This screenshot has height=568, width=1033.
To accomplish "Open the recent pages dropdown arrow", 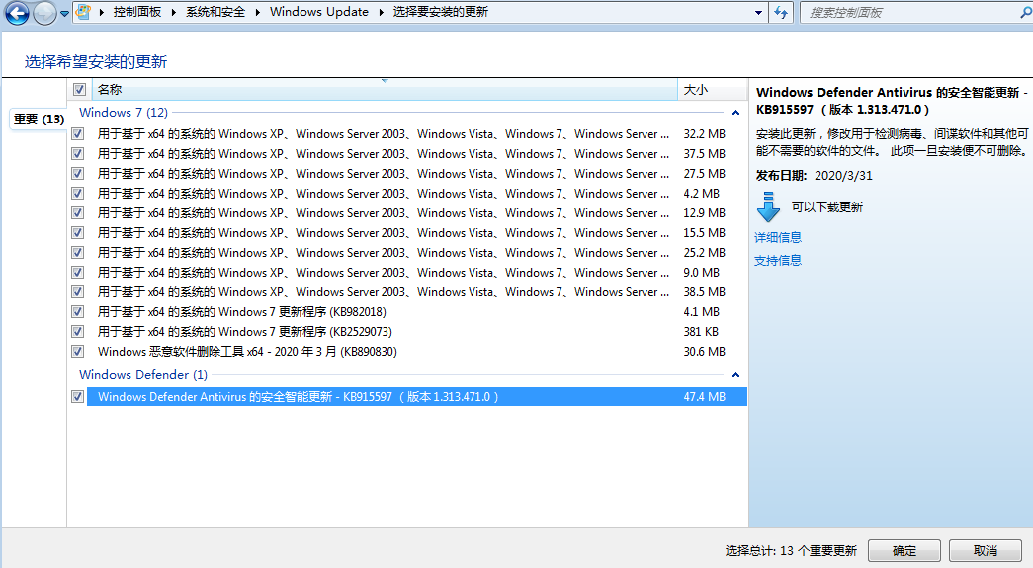I will coord(64,13).
